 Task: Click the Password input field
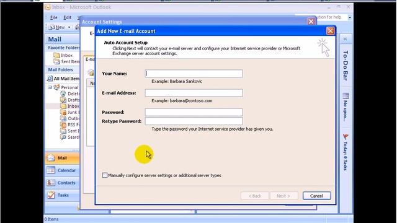pyautogui.click(x=194, y=112)
